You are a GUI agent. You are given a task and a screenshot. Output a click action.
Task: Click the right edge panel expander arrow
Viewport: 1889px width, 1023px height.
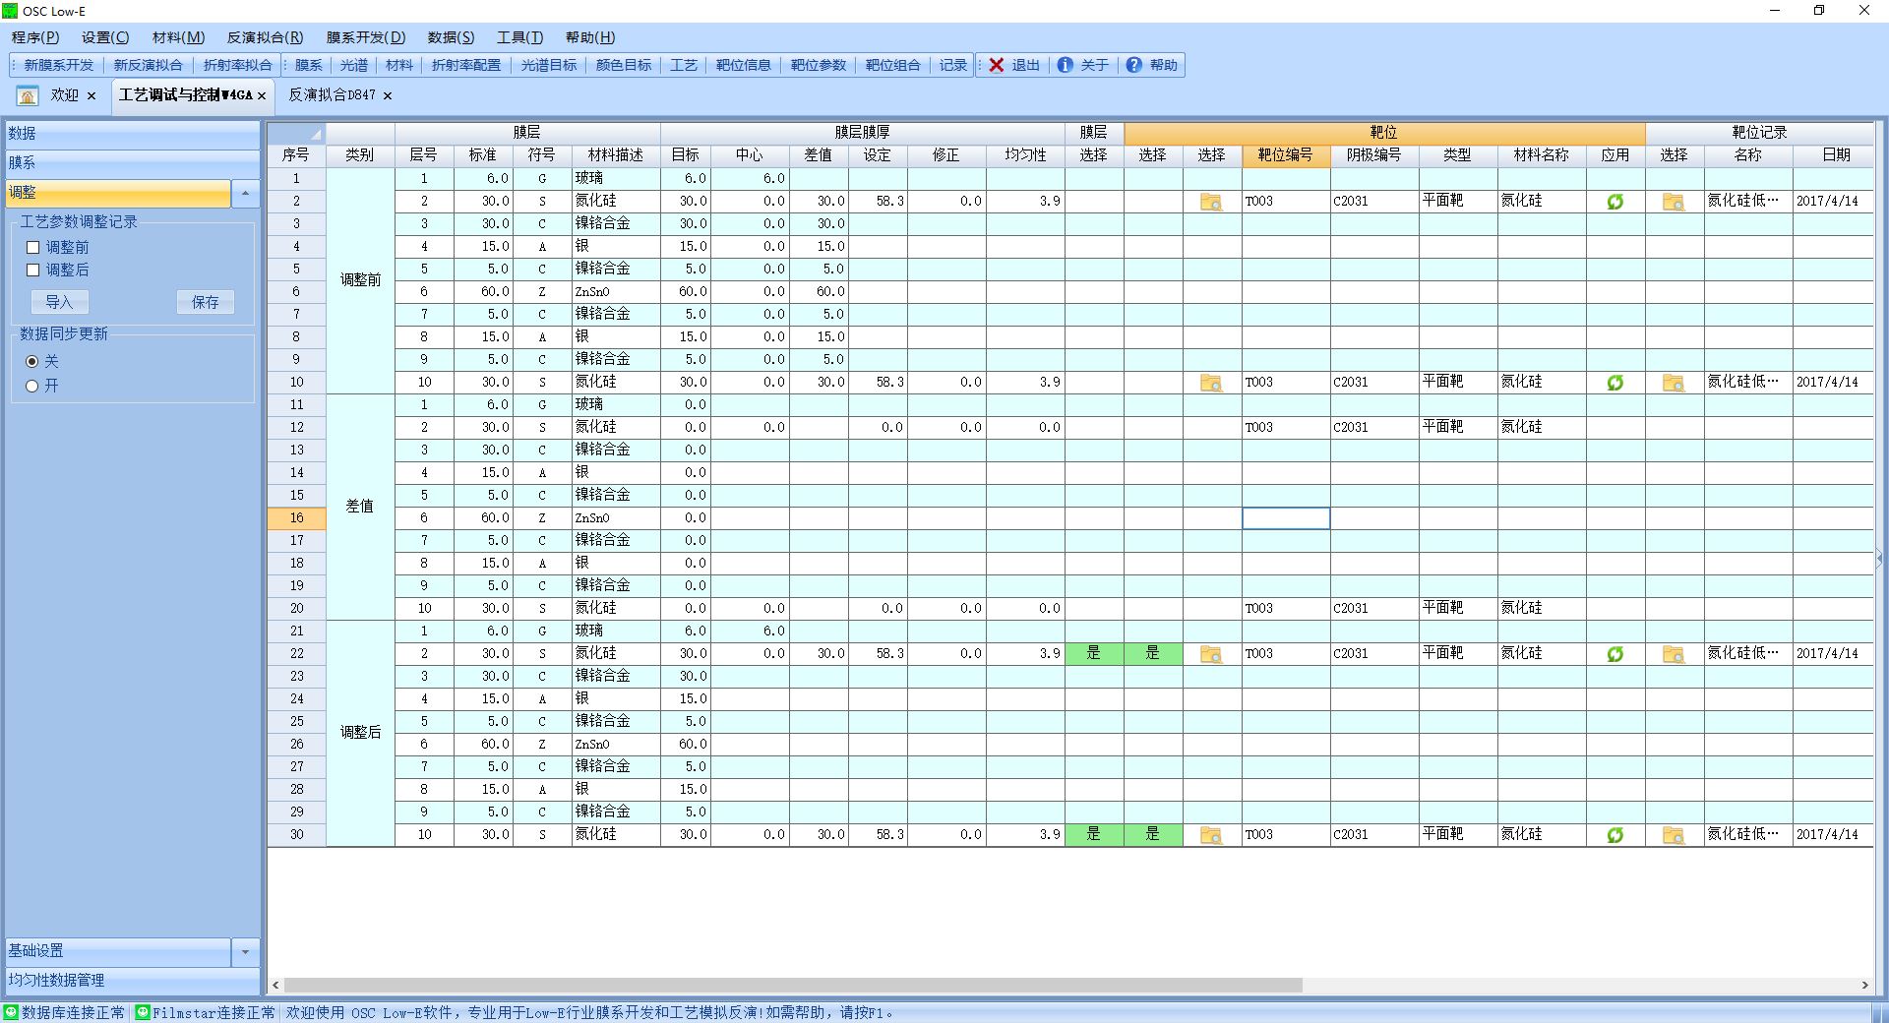pos(1879,559)
